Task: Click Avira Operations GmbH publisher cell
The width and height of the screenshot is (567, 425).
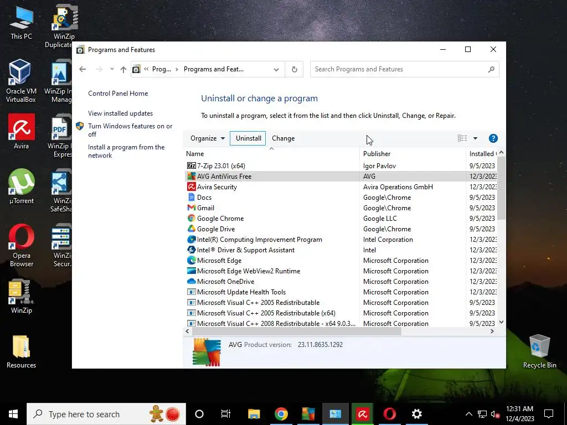Action: 398,186
